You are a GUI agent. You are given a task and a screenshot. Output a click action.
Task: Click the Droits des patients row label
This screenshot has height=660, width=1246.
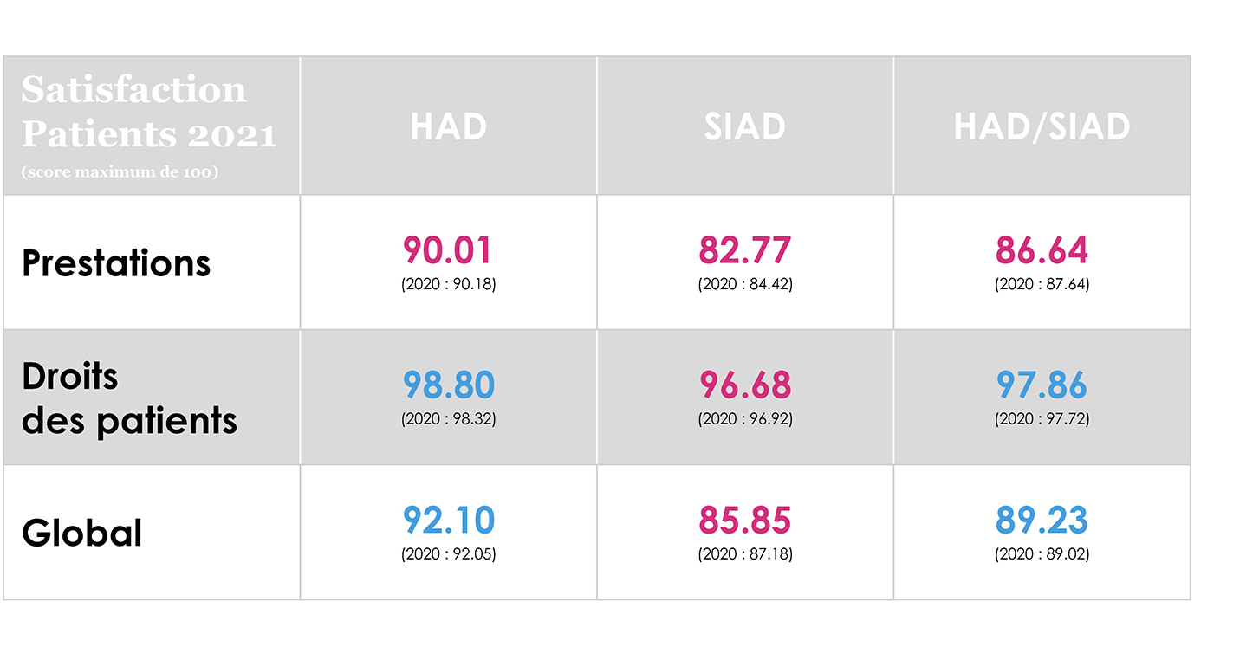[x=129, y=398]
